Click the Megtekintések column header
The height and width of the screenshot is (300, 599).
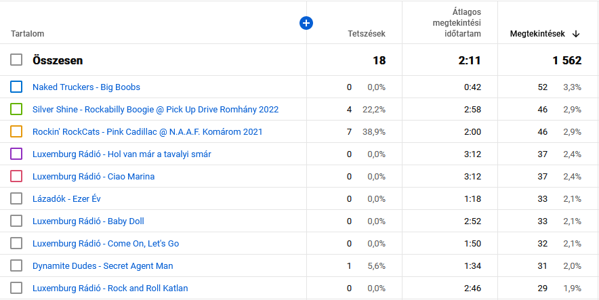click(537, 34)
